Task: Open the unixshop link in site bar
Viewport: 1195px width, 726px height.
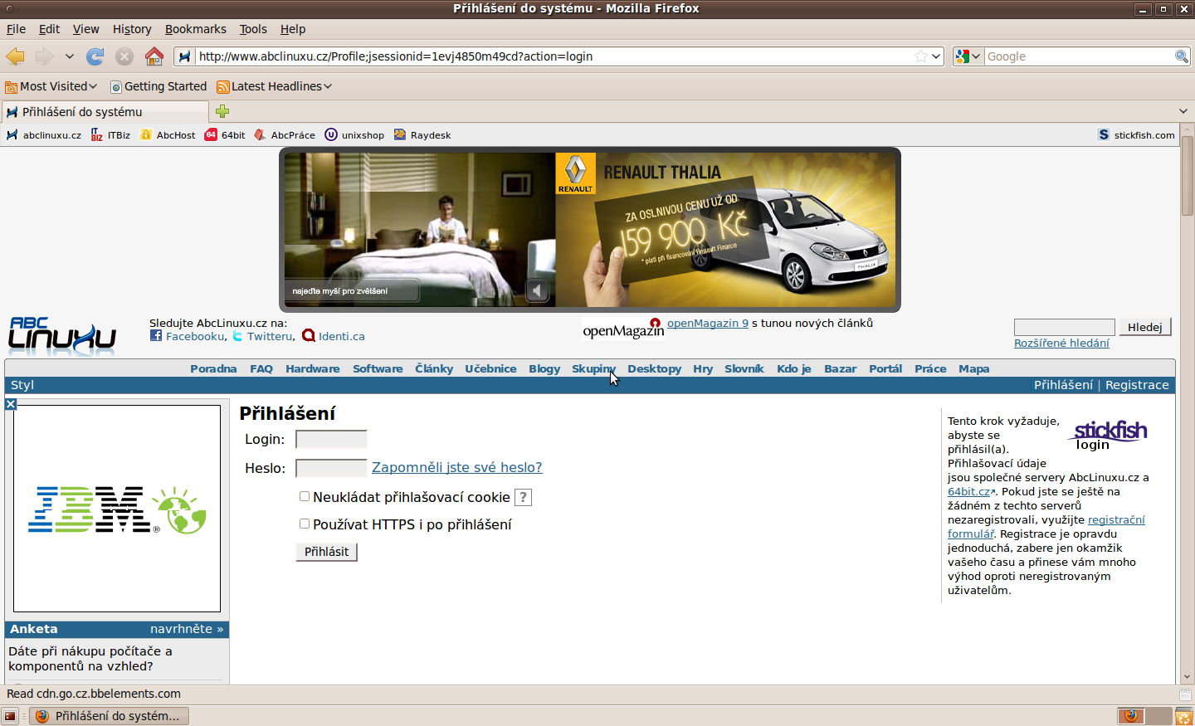Action: click(354, 135)
